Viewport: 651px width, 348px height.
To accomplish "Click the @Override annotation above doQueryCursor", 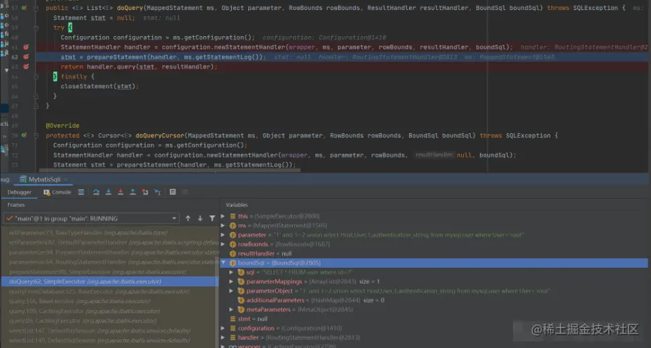I will click(x=62, y=126).
